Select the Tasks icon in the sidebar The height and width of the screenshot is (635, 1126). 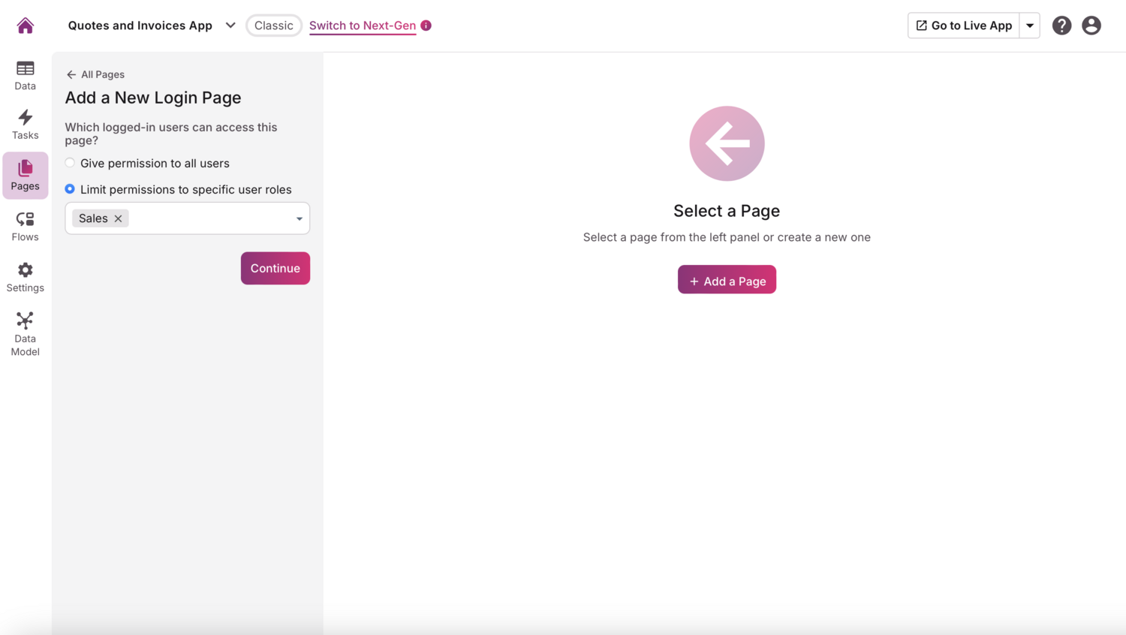pyautogui.click(x=25, y=124)
